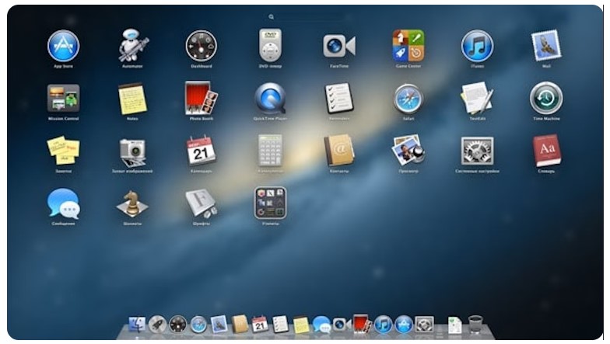This screenshot has width=610, height=344.
Task: Open TextEdit
Action: pyautogui.click(x=478, y=98)
